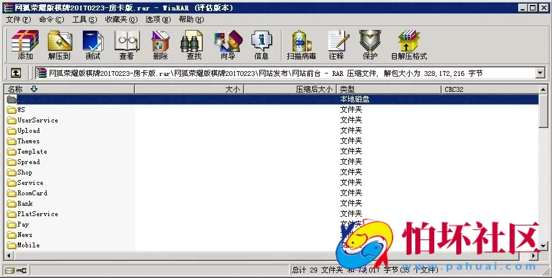
Task: Open the 查找 (Find) binoculars icon
Action: tap(194, 45)
